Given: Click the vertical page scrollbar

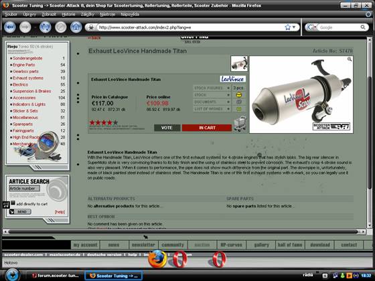Looking at the screenshot, I should click(x=369, y=132).
